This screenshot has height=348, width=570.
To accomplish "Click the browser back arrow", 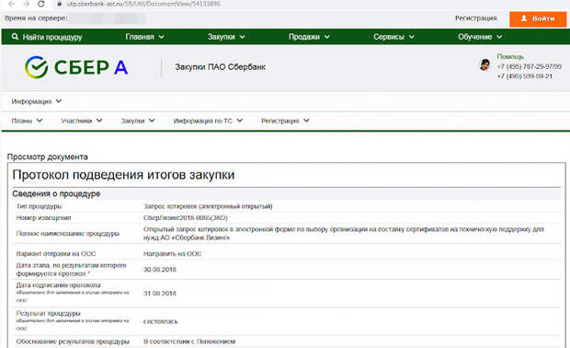I will 11,4.
